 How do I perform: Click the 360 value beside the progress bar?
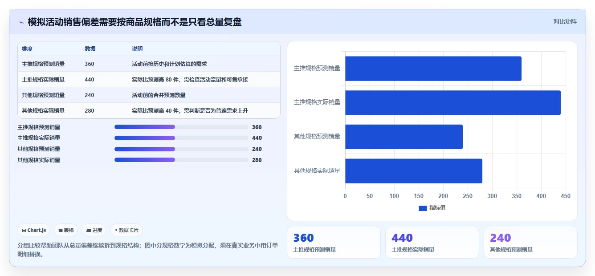click(257, 127)
